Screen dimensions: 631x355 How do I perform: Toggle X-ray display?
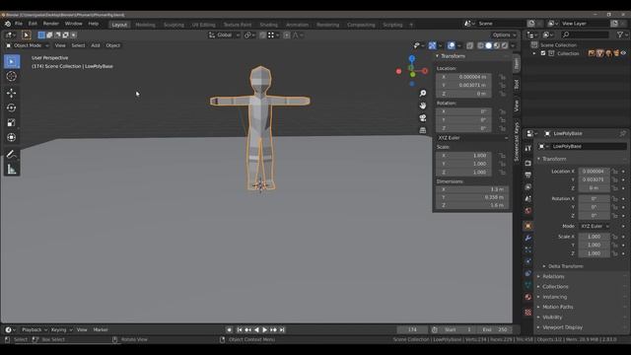pos(469,45)
